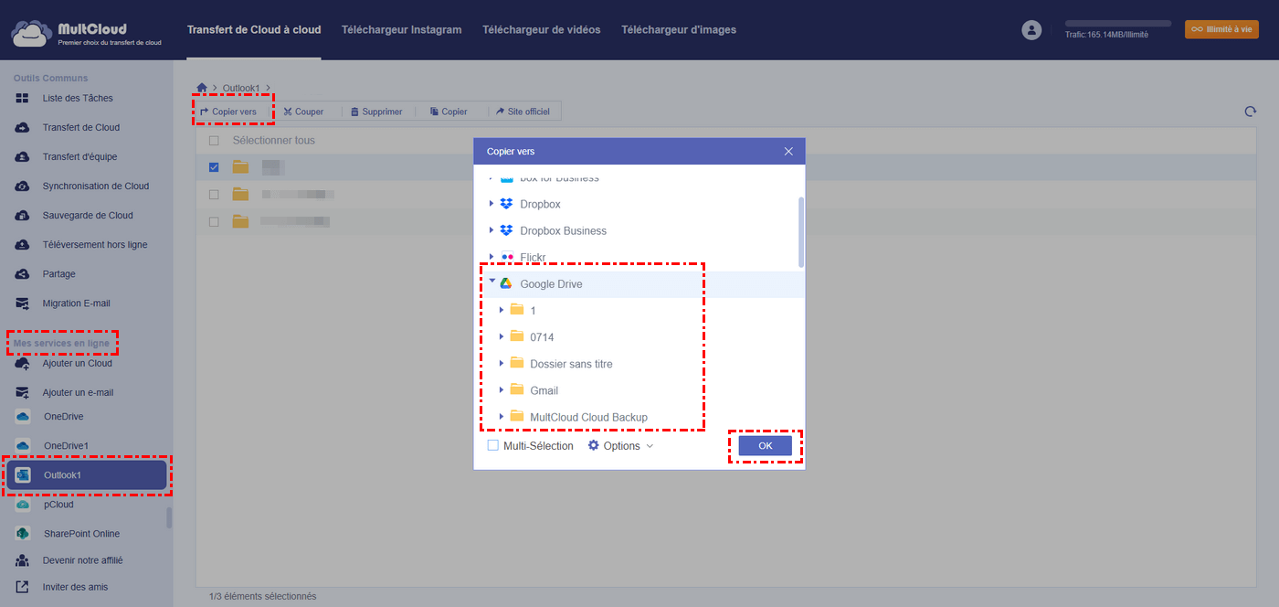Expand the Dropbox Business tree node
The image size is (1279, 607).
492,230
